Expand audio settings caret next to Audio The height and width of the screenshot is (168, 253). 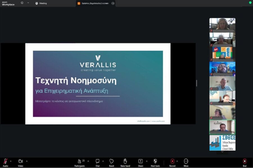pyautogui.click(x=11, y=161)
